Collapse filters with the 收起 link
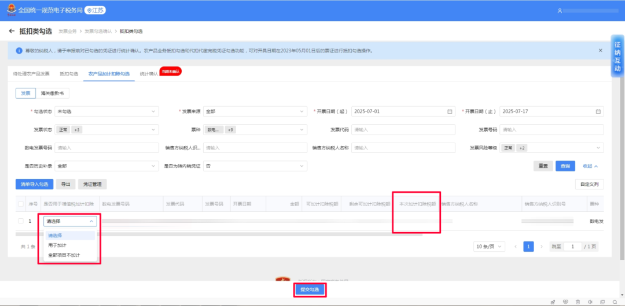This screenshot has height=306, width=625. 590,166
